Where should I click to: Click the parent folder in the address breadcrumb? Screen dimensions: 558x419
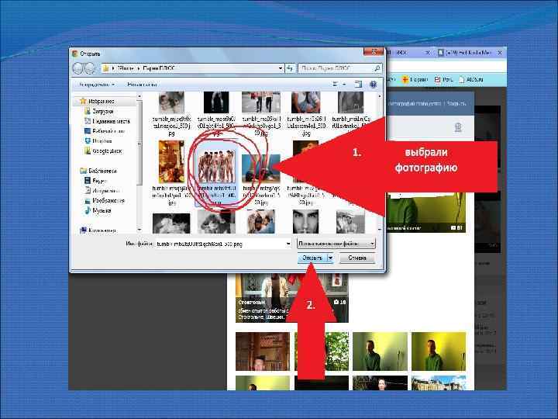[126, 68]
